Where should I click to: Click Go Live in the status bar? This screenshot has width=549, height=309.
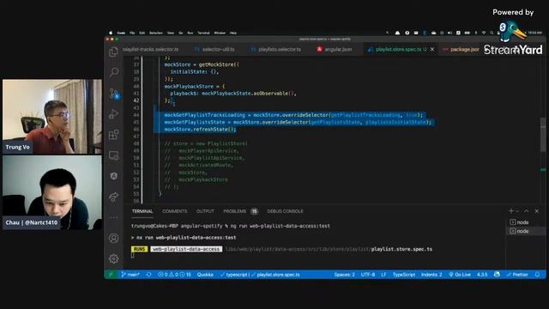[x=460, y=275]
